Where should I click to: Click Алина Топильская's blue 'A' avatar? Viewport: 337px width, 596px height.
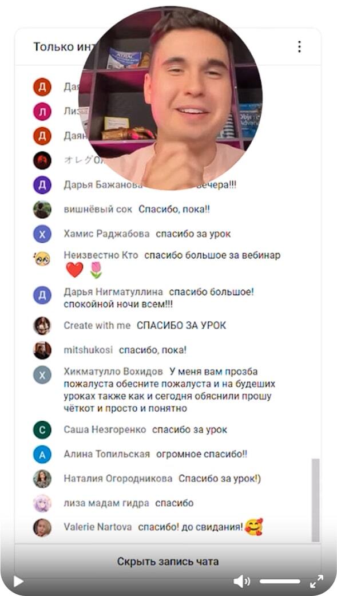point(42,454)
